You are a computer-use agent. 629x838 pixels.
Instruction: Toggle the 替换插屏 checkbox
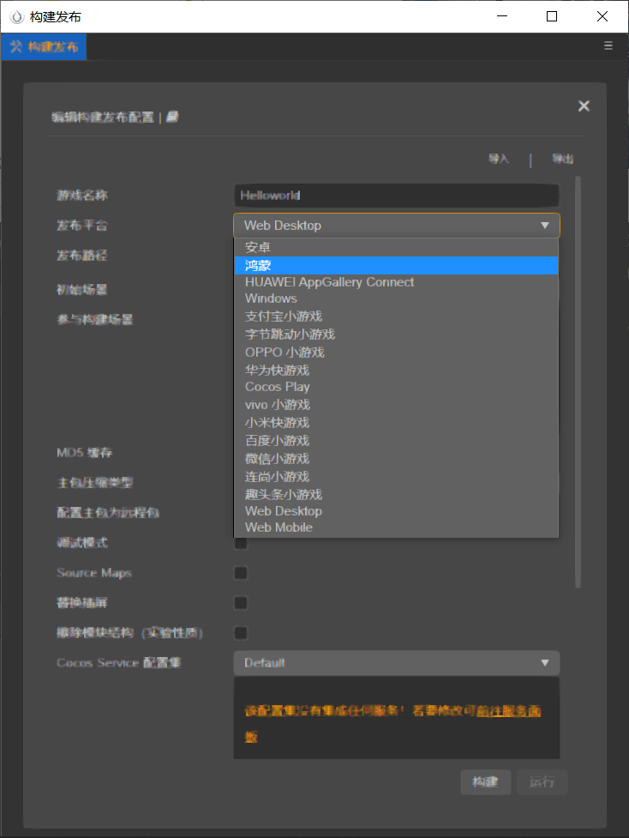(241, 603)
